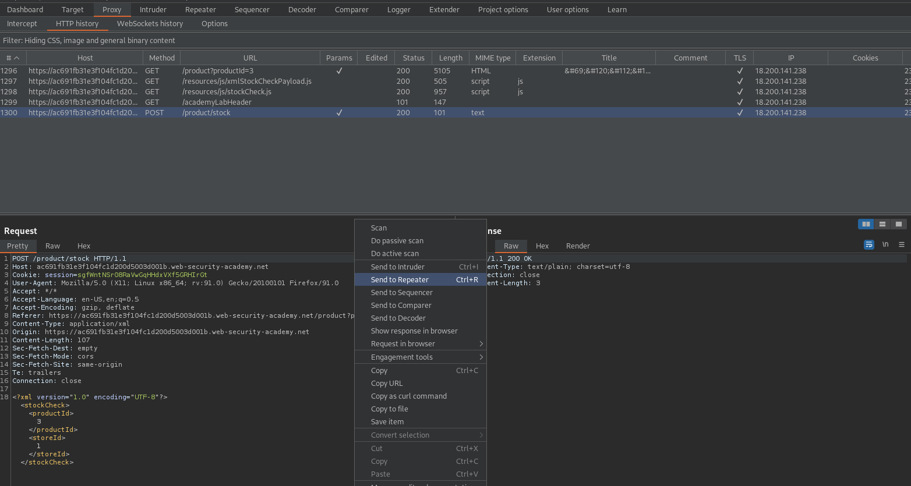Viewport: 911px width, 486px height.
Task: Select response Hex tab
Action: [542, 246]
